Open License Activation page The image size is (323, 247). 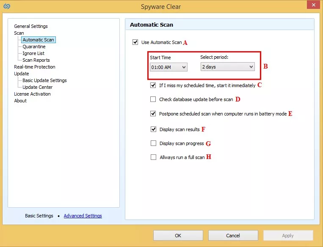tap(32, 94)
